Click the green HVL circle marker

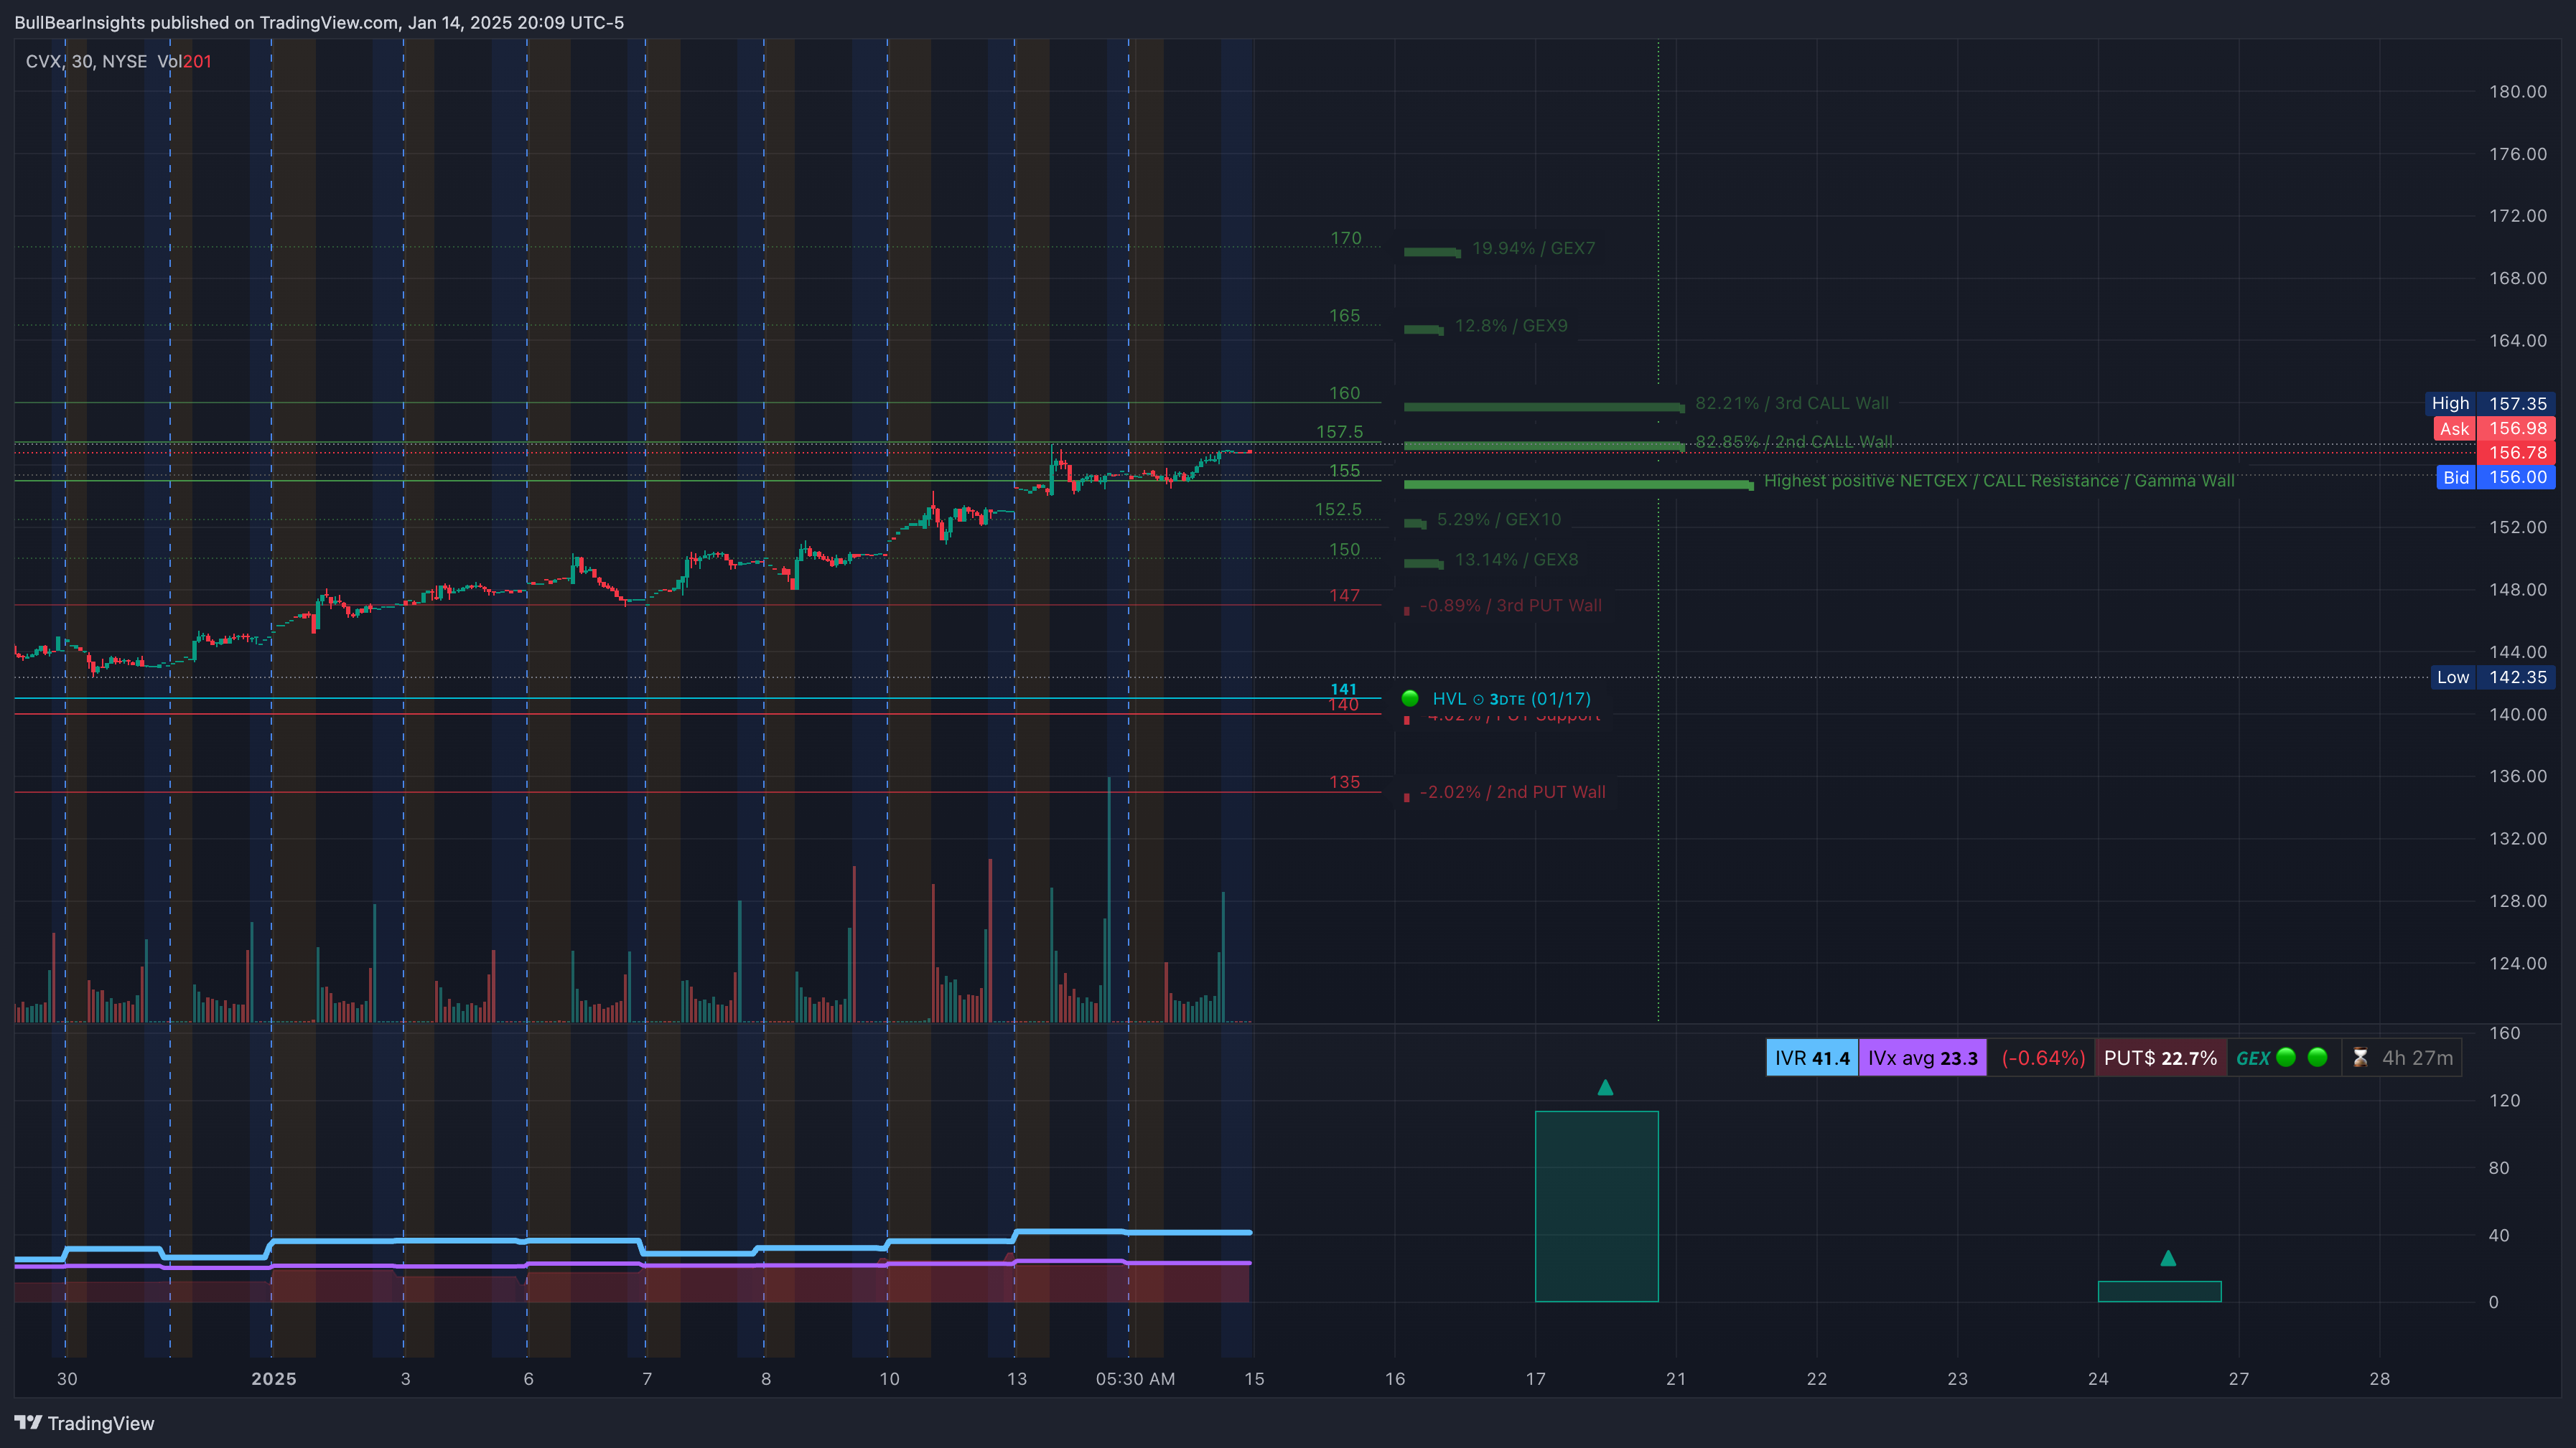[x=1410, y=698]
